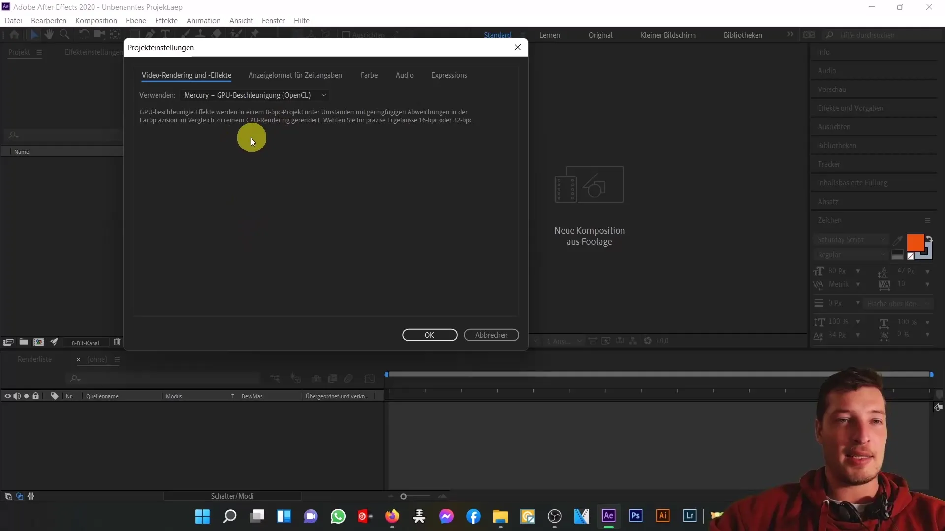This screenshot has height=531, width=945.
Task: Open Windows Start menu
Action: pos(202,516)
